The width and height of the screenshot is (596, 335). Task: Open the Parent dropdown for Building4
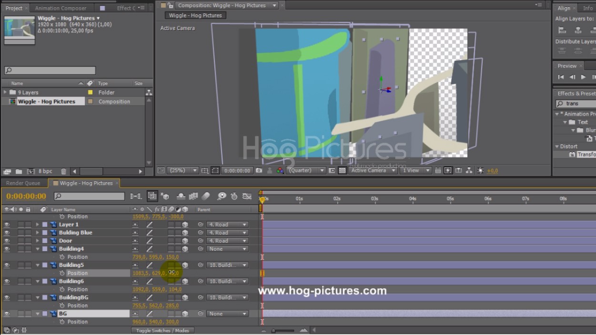[x=227, y=249]
